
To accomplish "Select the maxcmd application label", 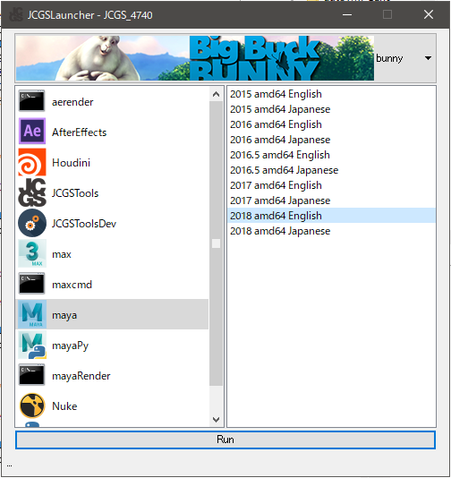I will [72, 285].
